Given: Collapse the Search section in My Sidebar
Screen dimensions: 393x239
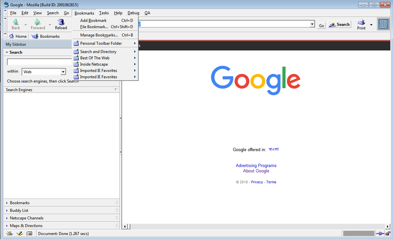Looking at the screenshot, I should coord(7,52).
